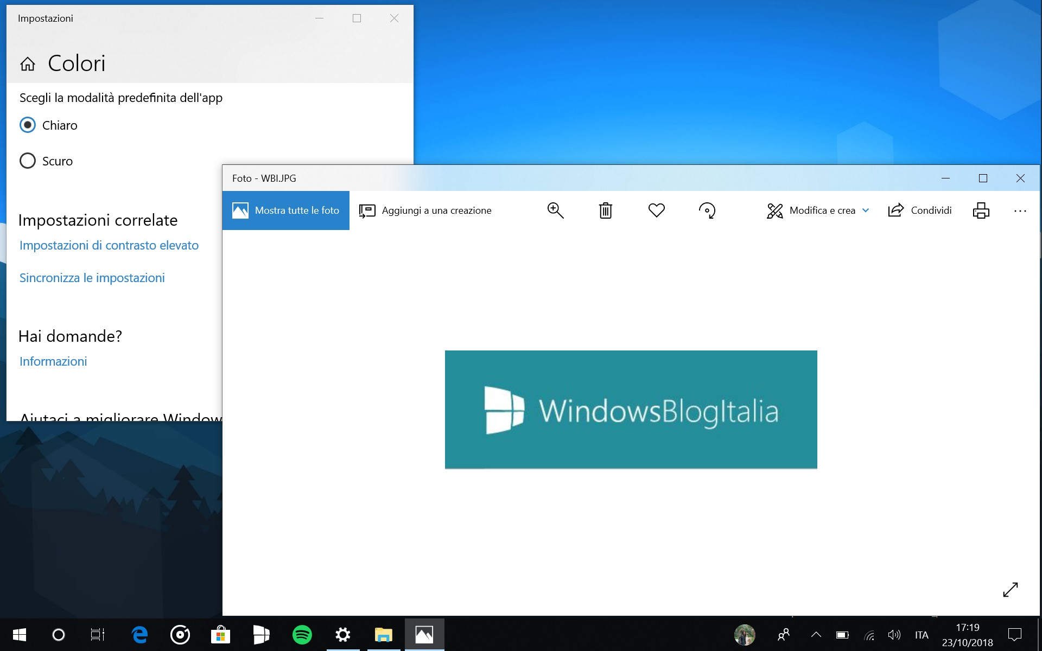This screenshot has height=651, width=1042.
Task: Open Microsoft Edge from the taskbar
Action: coord(140,635)
